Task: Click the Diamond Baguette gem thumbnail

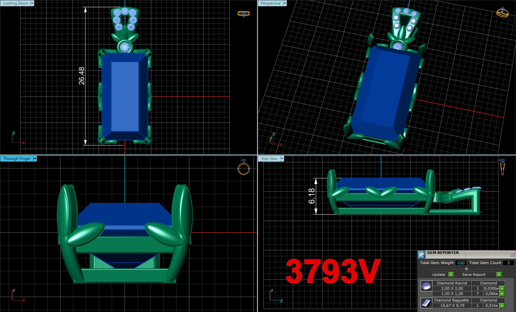Action: 426,303
